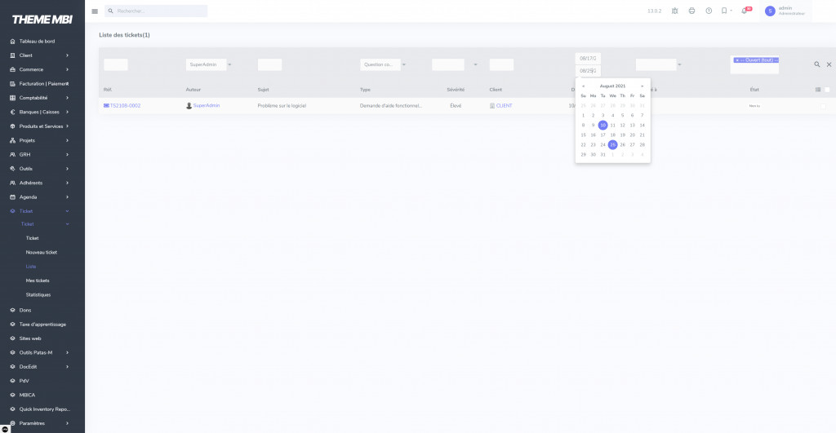
Task: Collapse the Ticket sidebar menu
Action: click(67, 211)
